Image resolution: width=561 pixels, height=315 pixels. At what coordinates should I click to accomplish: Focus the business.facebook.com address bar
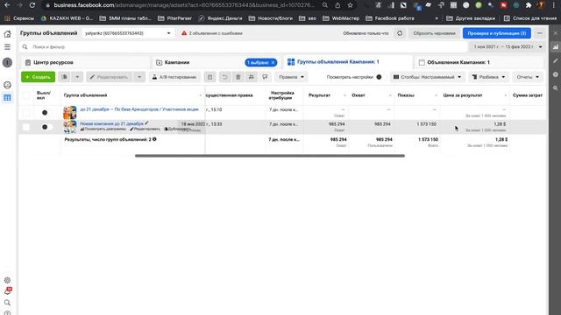(184, 5)
